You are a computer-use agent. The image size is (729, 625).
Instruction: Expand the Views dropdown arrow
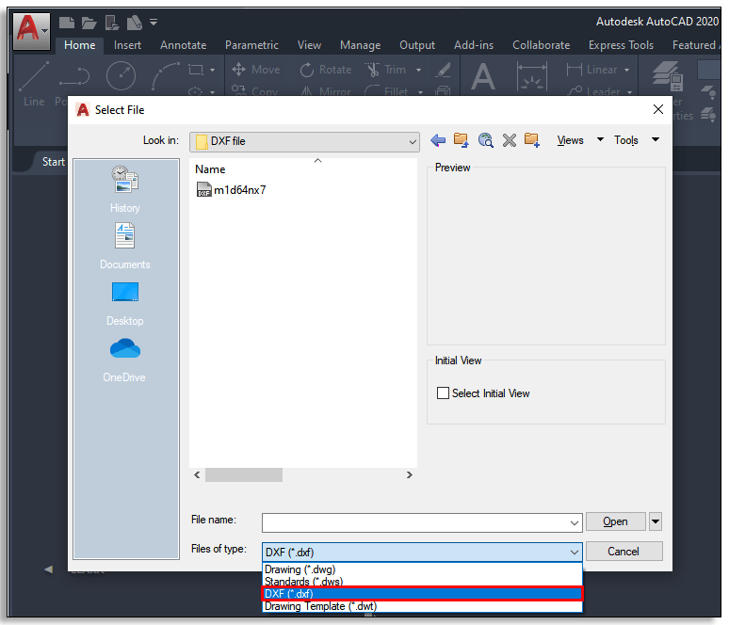point(600,139)
